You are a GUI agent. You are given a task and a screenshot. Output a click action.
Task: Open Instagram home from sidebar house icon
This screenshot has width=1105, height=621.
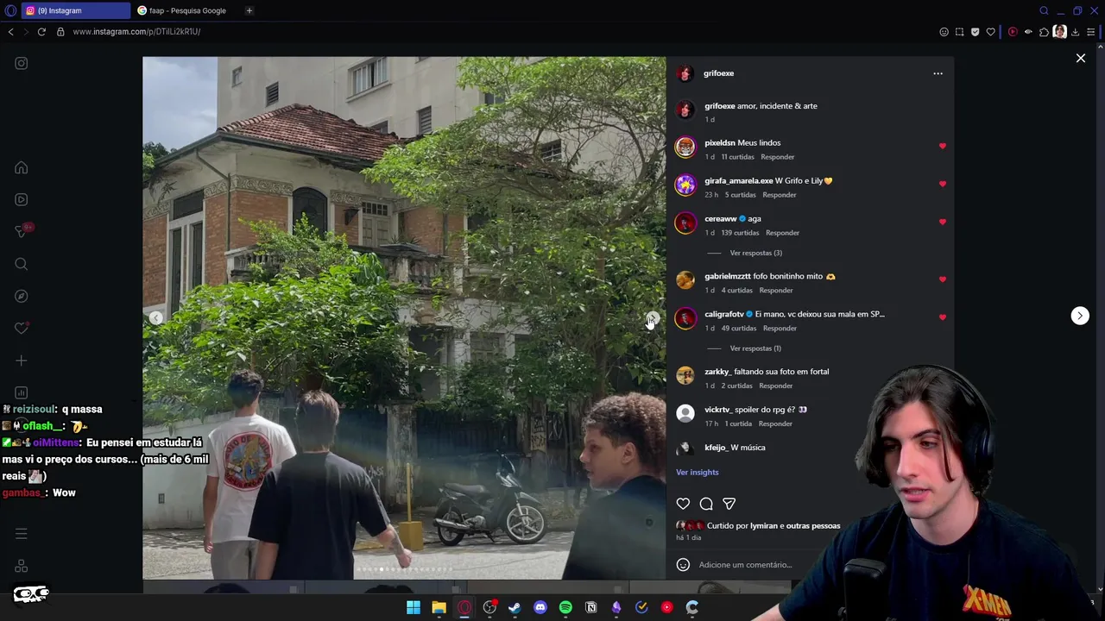(22, 167)
